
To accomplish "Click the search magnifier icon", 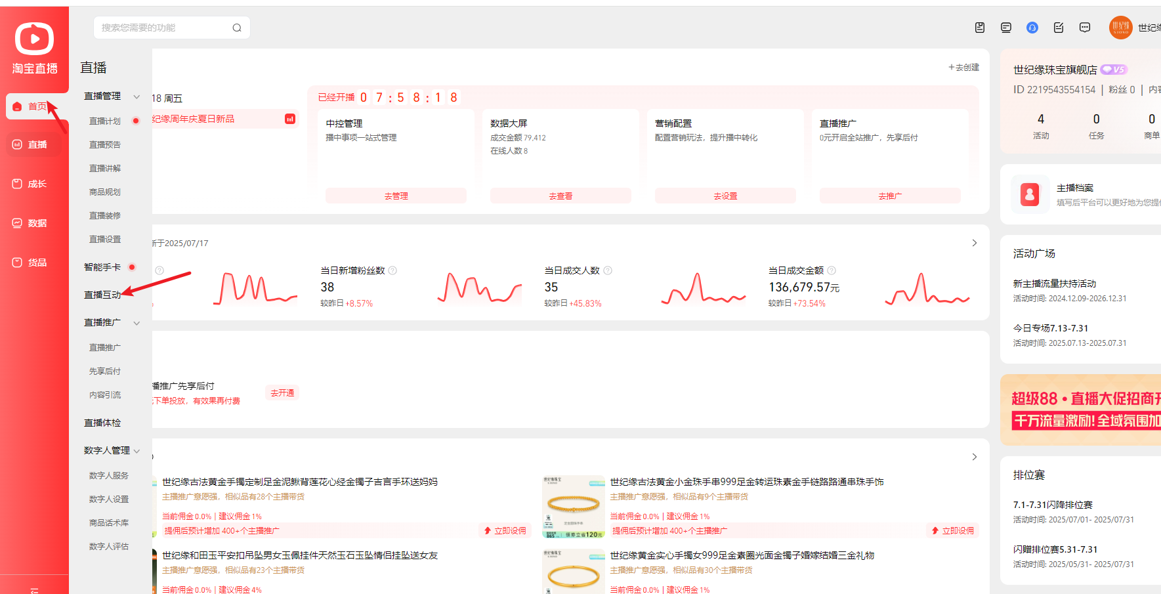I will point(237,28).
